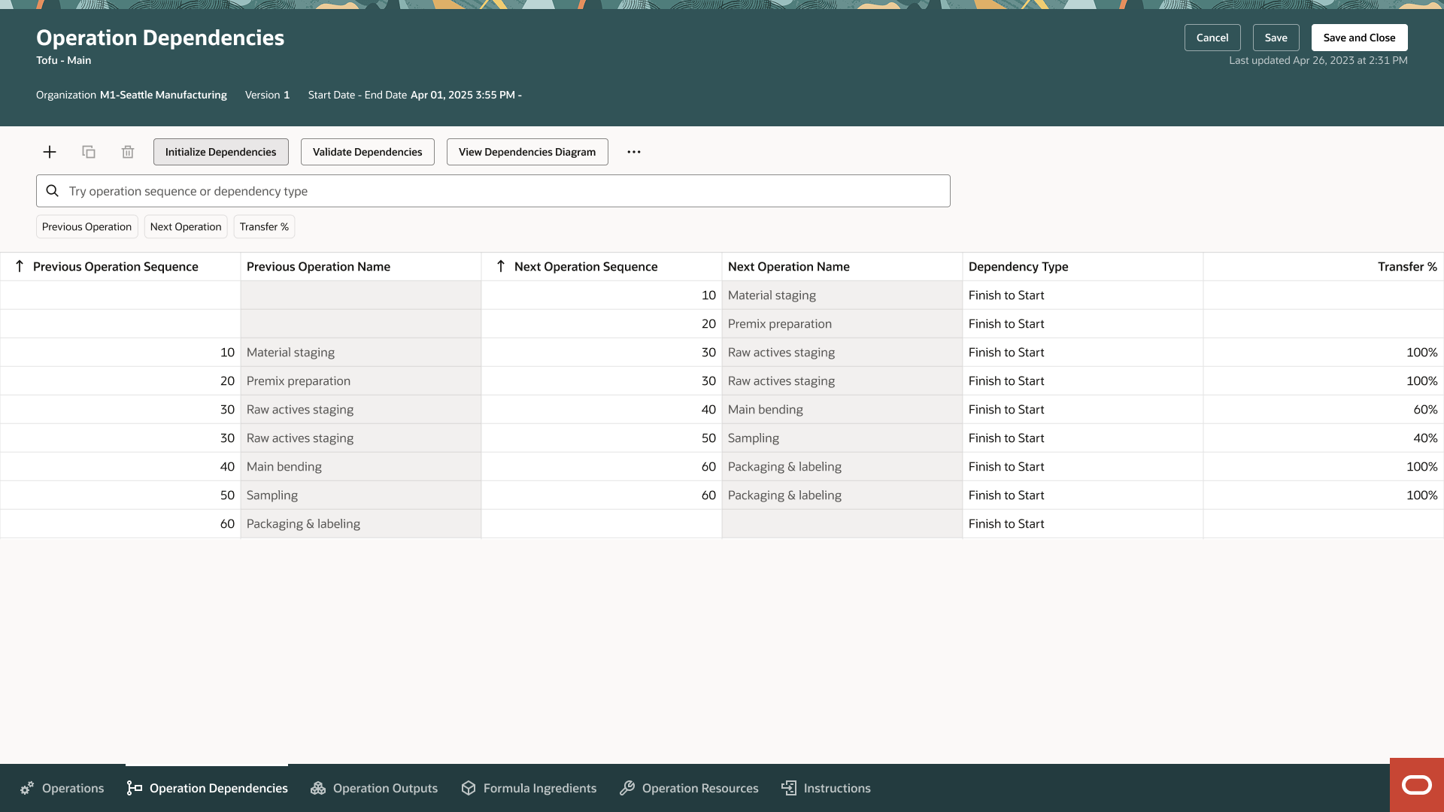The width and height of the screenshot is (1444, 812).
Task: Select the Next Operation filter chip
Action: tap(186, 227)
